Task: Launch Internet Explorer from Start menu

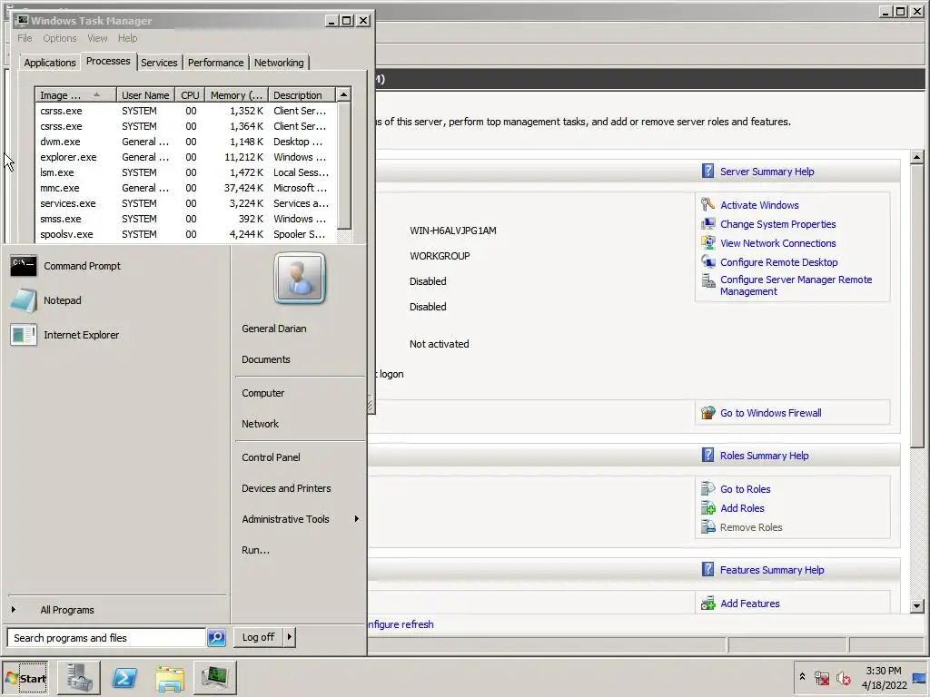Action: (23, 335)
